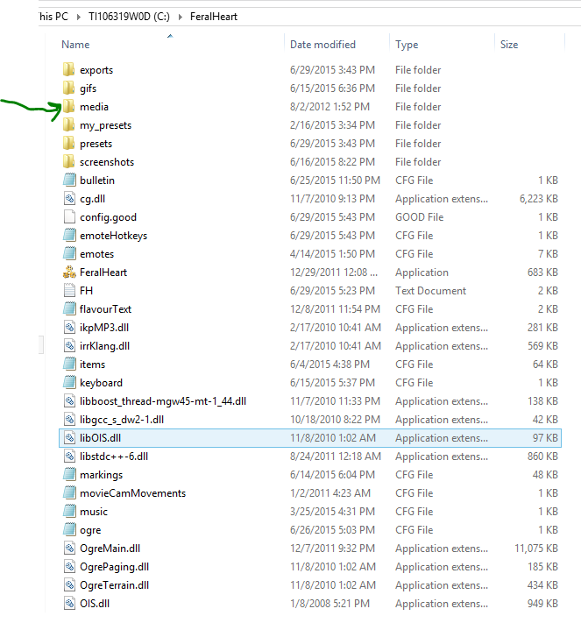The height and width of the screenshot is (623, 581).
Task: Select the libgcc_s_dw2-1.dll file name
Action: [122, 420]
